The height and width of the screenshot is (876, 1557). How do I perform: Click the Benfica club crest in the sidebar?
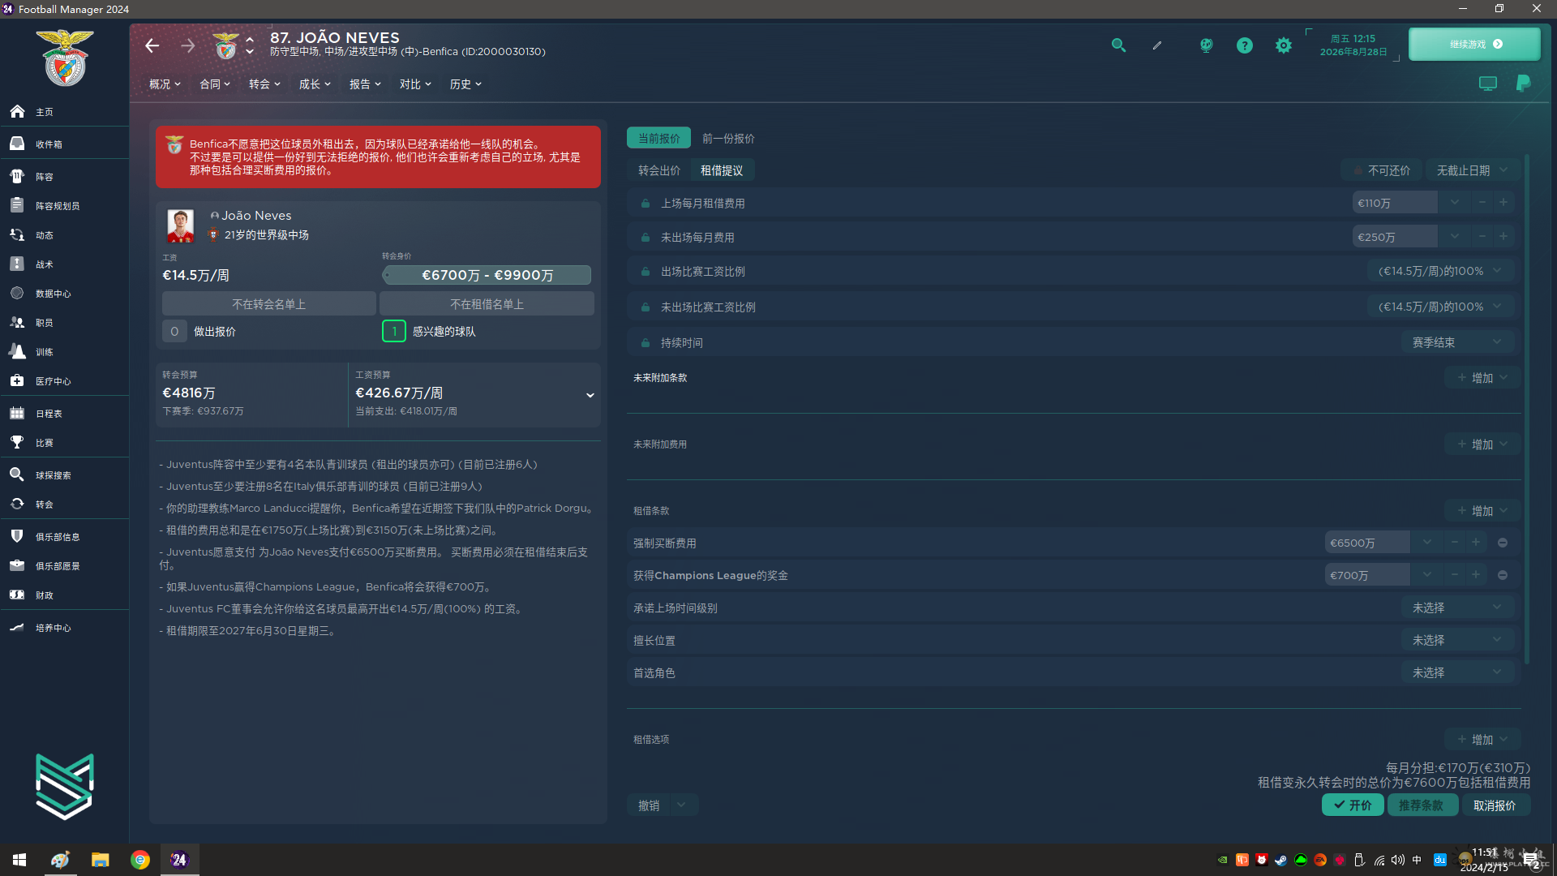65,58
